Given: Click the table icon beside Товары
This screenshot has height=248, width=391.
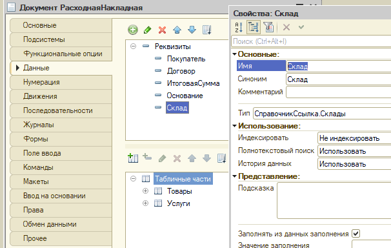Looking at the screenshot, I should coord(158,191).
